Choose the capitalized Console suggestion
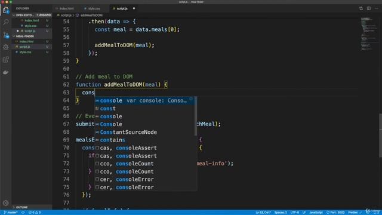Viewport: 382px width, 215px height. pos(144,124)
